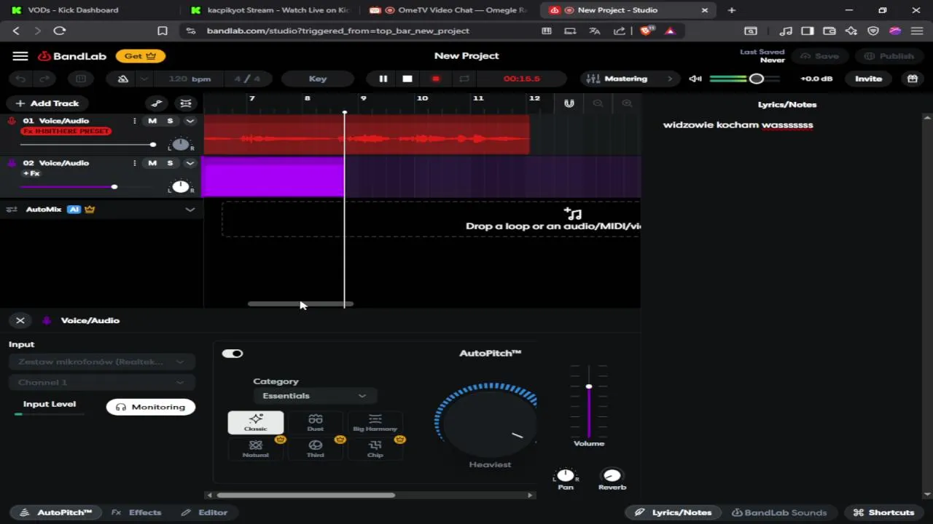
Task: Toggle the AutoPitch on/off switch
Action: click(233, 354)
